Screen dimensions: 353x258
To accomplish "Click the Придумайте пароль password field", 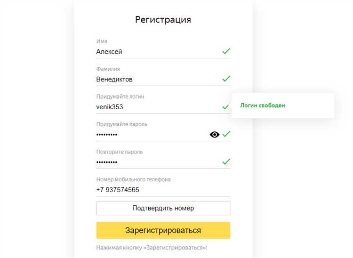I will 151,135.
